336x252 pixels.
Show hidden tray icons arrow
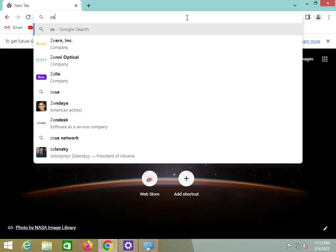[x=281, y=245]
